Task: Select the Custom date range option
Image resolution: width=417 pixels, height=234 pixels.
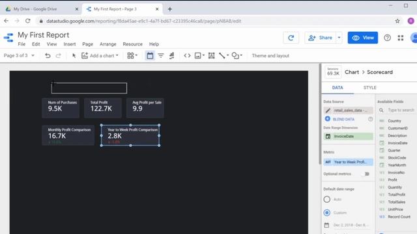Action: (x=327, y=213)
